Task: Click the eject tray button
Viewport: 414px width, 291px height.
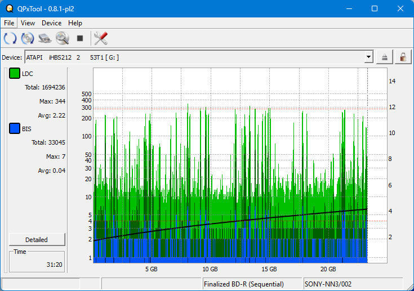Action: pyautogui.click(x=384, y=57)
